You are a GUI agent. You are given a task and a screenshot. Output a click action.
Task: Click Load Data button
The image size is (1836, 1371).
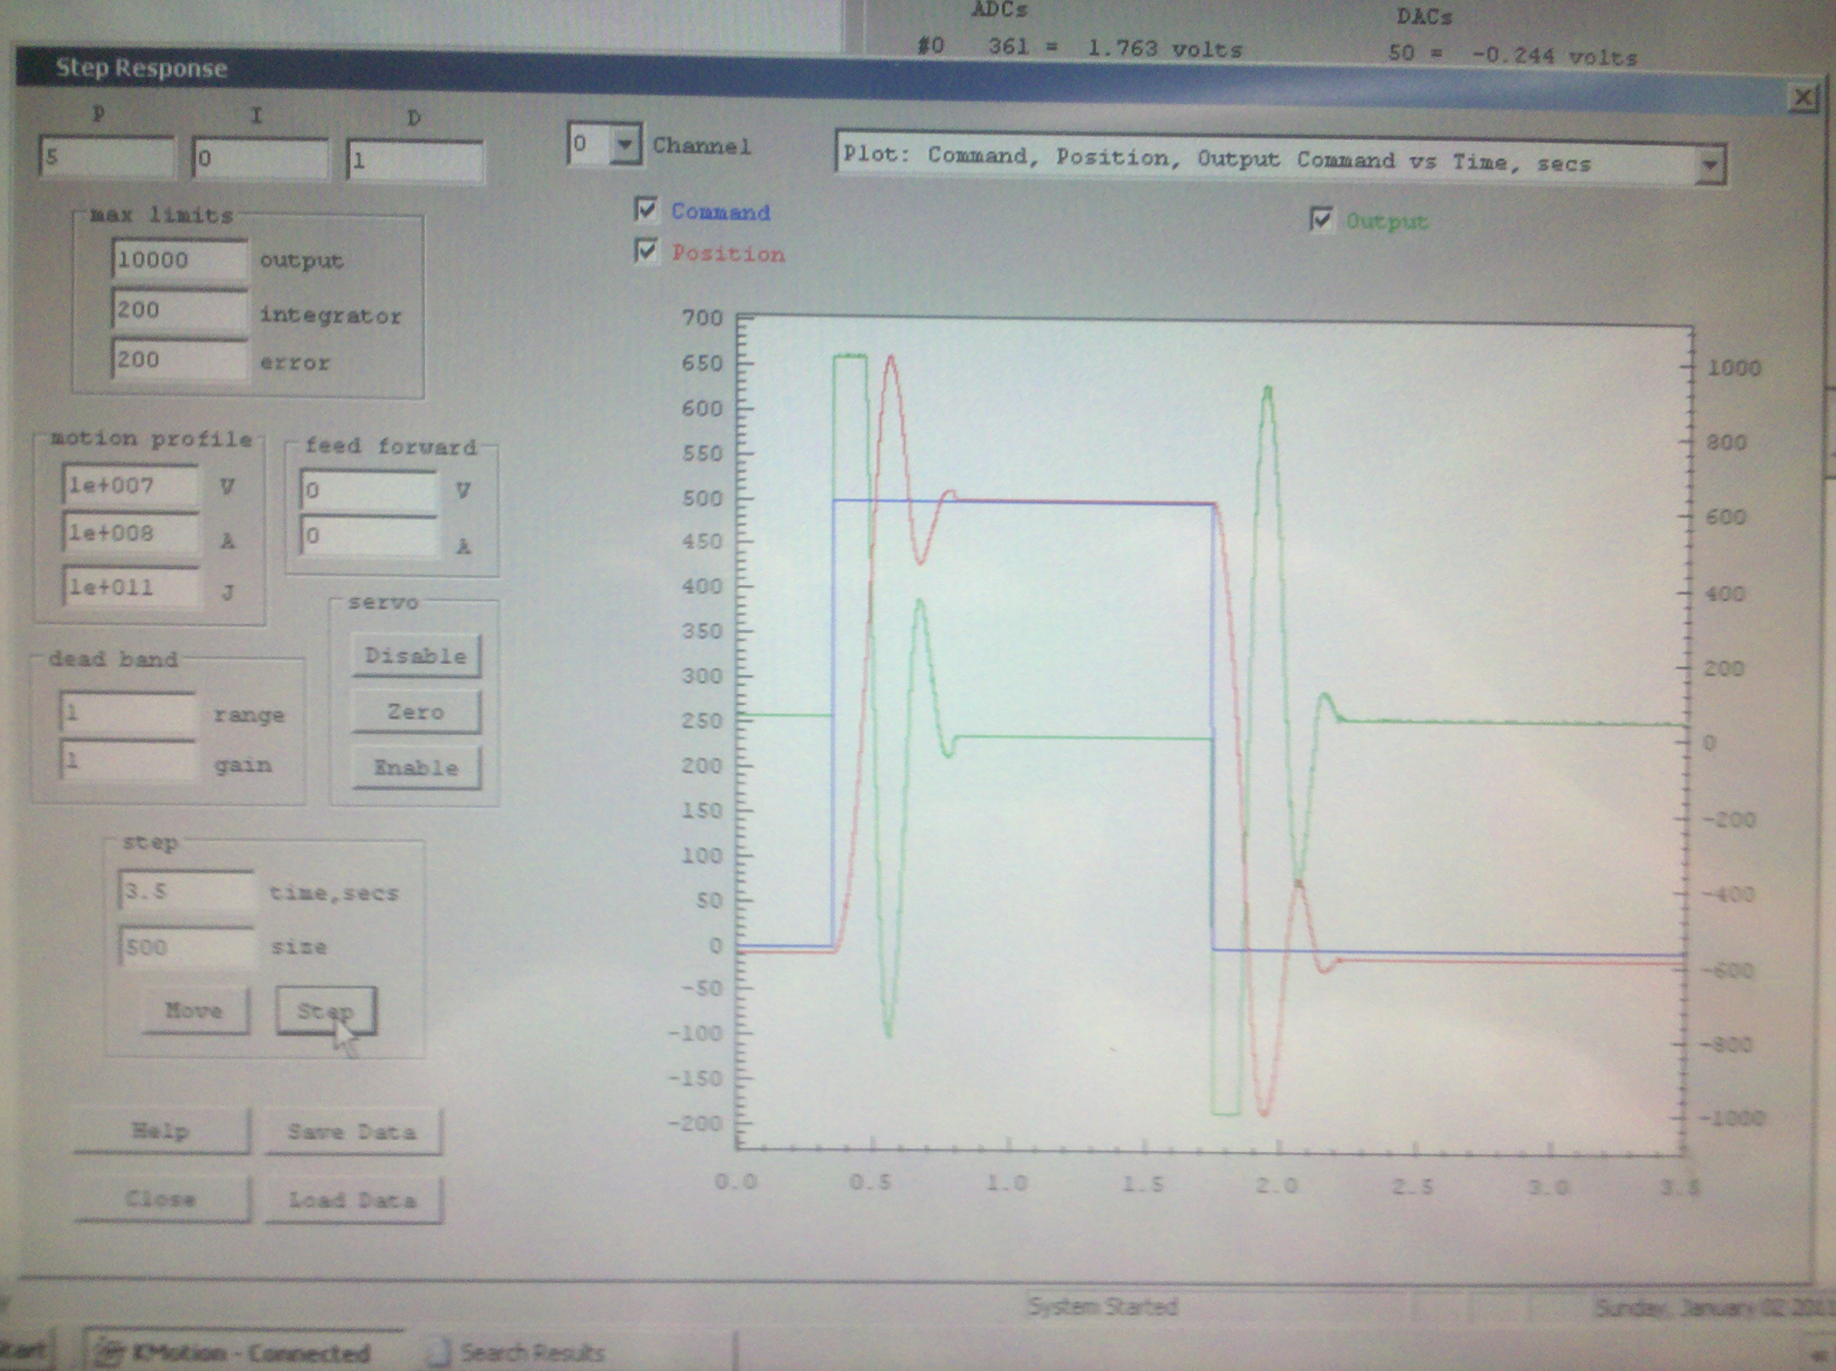coord(353,1200)
